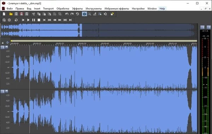Select the Event tool

[x=100, y=14]
